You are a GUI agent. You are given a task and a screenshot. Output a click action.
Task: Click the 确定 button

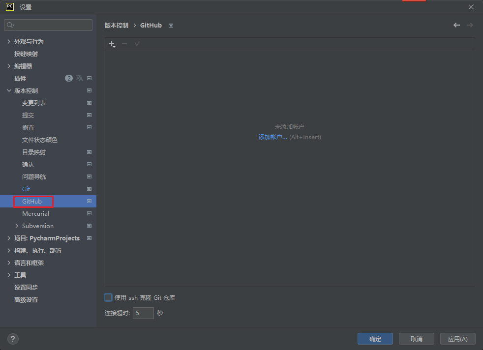(375, 339)
